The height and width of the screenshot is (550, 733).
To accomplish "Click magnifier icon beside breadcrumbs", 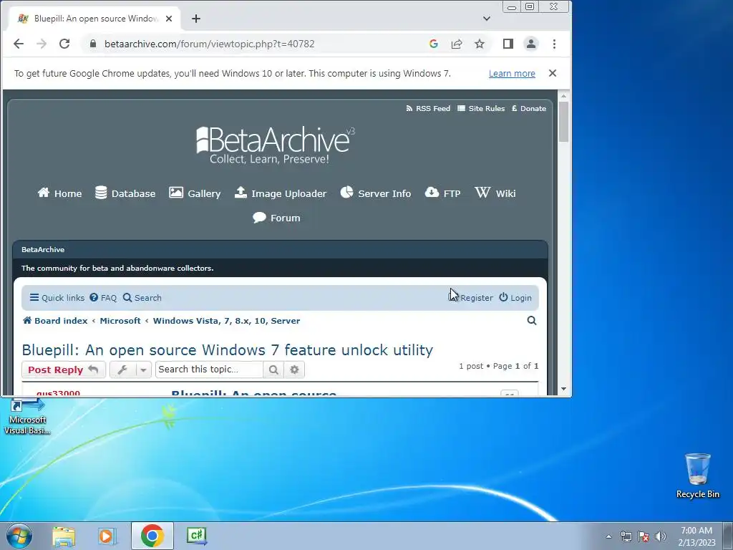I will click(532, 321).
